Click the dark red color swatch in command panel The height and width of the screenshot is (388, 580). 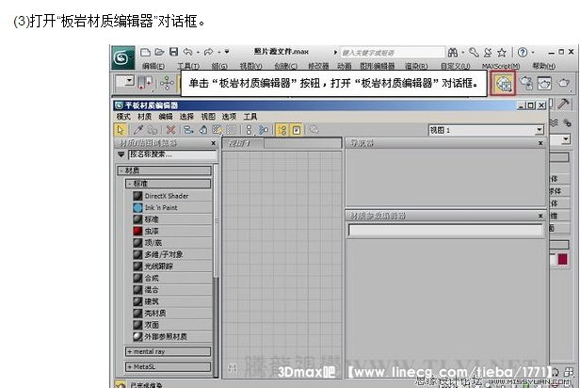pos(563,259)
